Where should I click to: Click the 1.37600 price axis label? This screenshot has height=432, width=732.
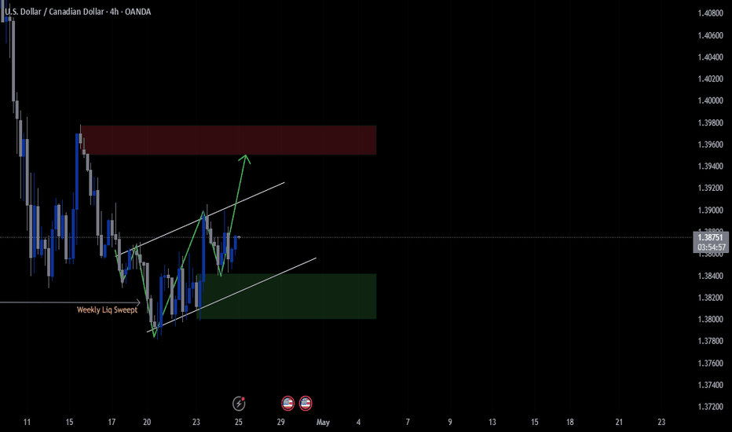(710, 364)
